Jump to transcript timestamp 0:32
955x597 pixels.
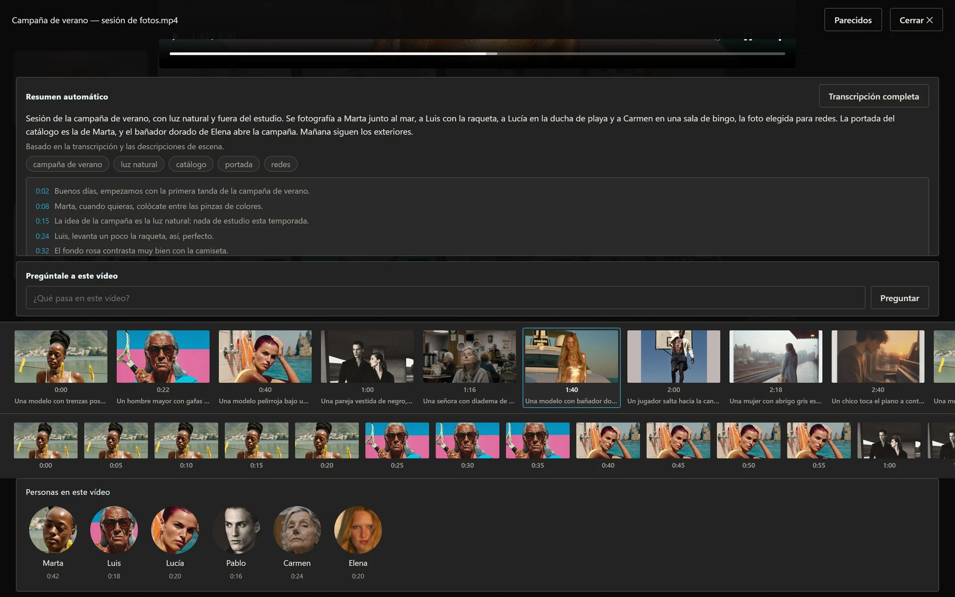pos(42,251)
